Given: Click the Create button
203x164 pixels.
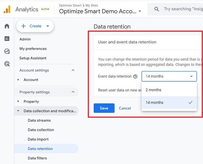Looking at the screenshot, I should point(35,26).
